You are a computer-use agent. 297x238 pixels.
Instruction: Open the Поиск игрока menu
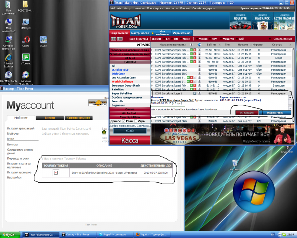[x=155, y=8]
